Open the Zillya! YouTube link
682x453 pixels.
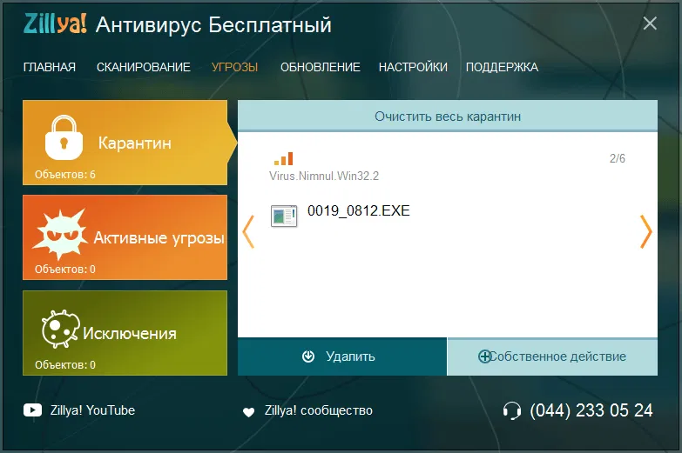(92, 410)
